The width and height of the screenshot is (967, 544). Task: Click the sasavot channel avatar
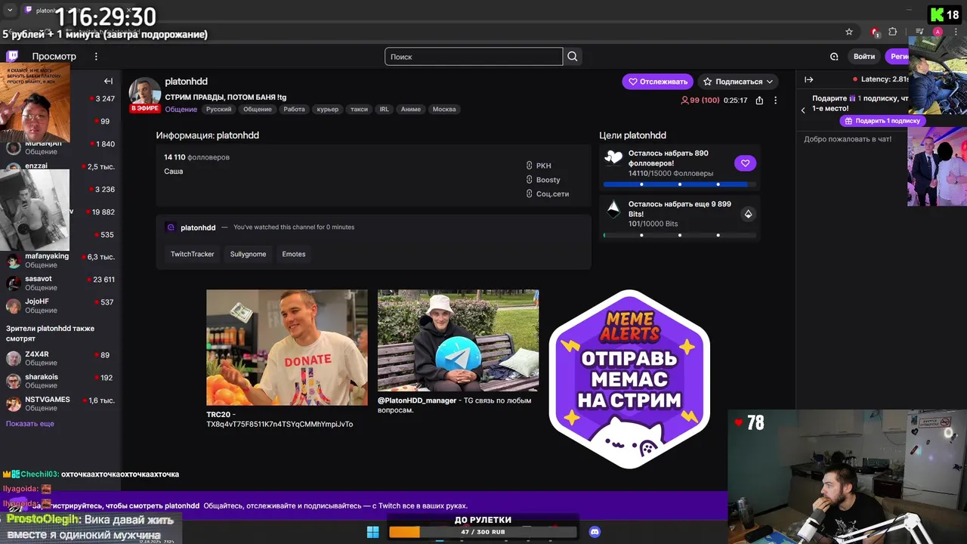pyautogui.click(x=14, y=283)
